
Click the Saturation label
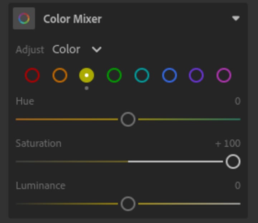pyautogui.click(x=38, y=143)
